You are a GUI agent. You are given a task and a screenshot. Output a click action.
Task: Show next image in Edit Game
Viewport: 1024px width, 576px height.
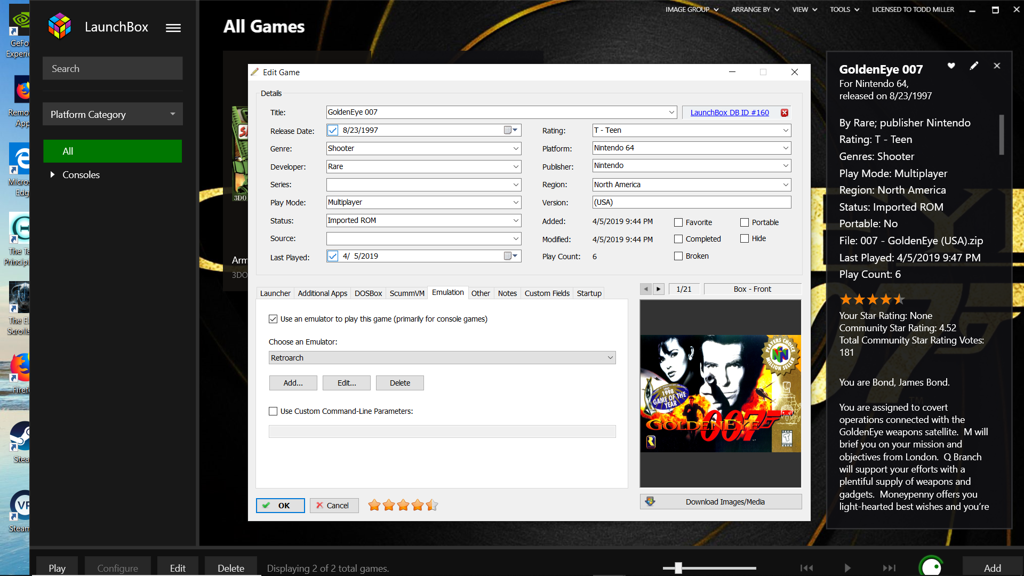coord(659,289)
